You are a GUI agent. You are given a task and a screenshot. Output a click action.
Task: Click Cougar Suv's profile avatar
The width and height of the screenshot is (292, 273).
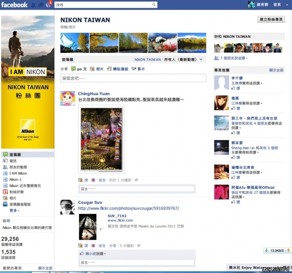[68, 207]
